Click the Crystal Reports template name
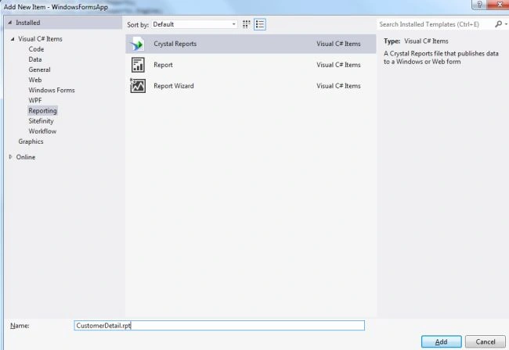This screenshot has height=350, width=509. (x=175, y=44)
